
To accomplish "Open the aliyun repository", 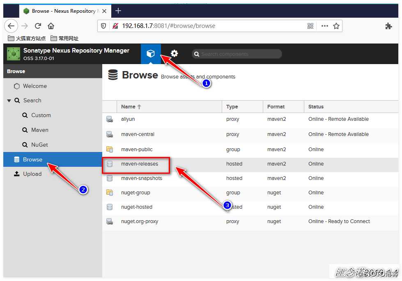I will point(128,119).
